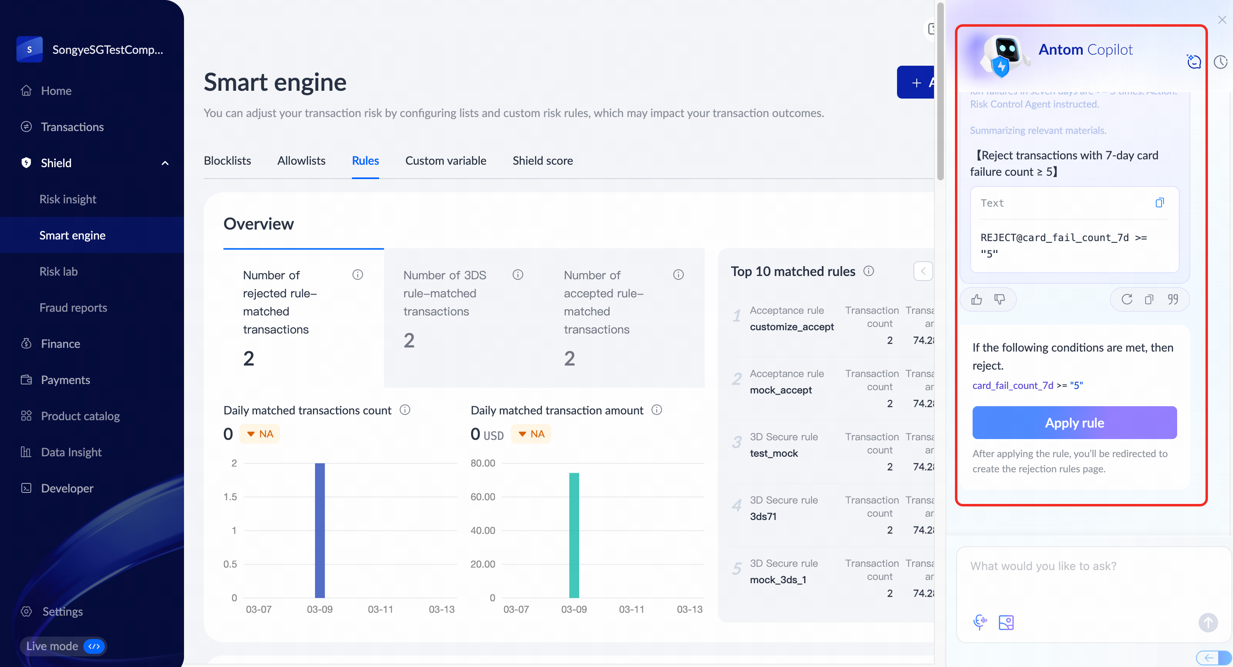This screenshot has width=1233, height=667.
Task: Start a new Copilot chat
Action: [x=1194, y=62]
